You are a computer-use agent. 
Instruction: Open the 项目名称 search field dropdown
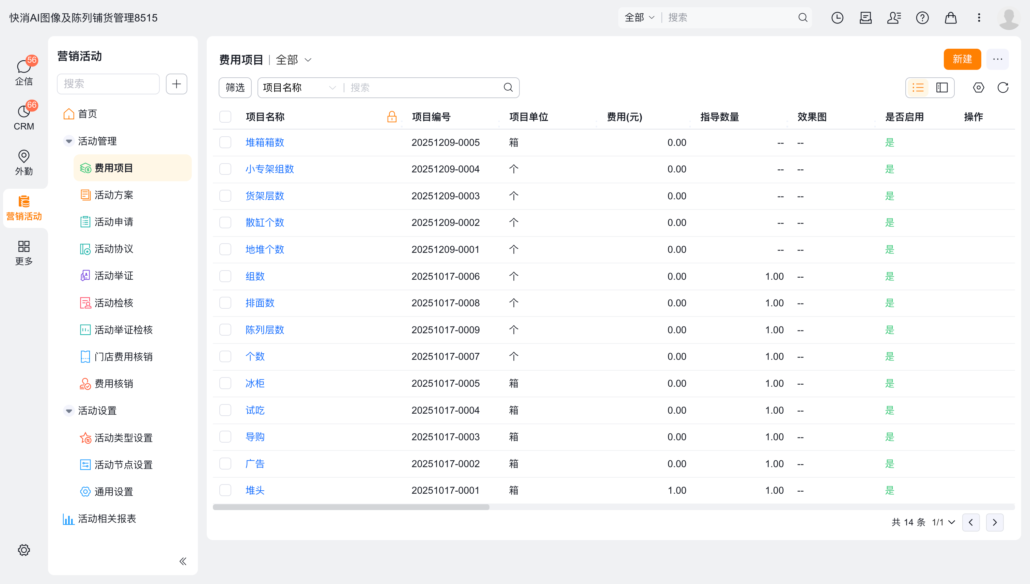(299, 88)
